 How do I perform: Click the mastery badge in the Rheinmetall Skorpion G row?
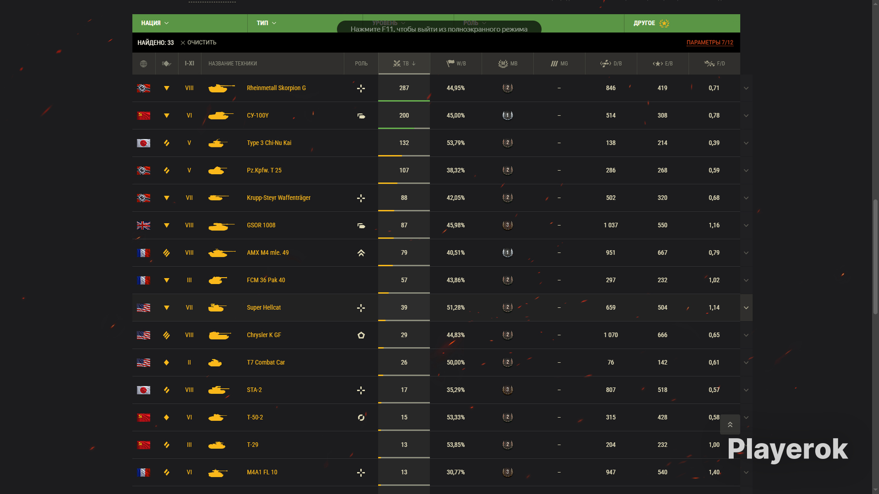click(x=507, y=88)
